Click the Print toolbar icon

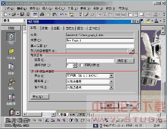coord(42,14)
